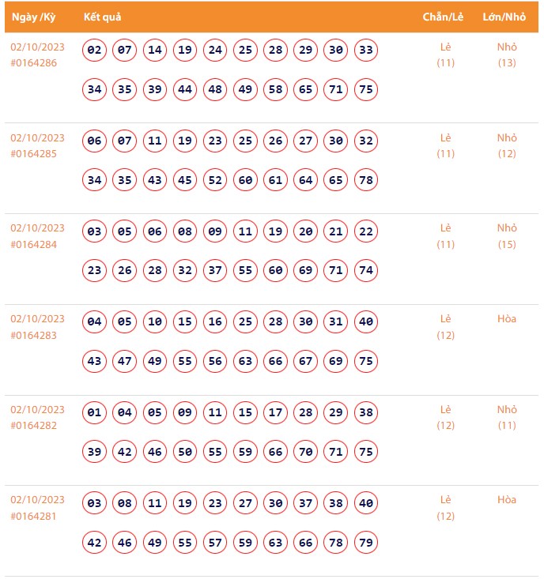The image size is (544, 579).
Task: Click "Nhỏ (15)" result for draw #0164284
Action: point(507,236)
